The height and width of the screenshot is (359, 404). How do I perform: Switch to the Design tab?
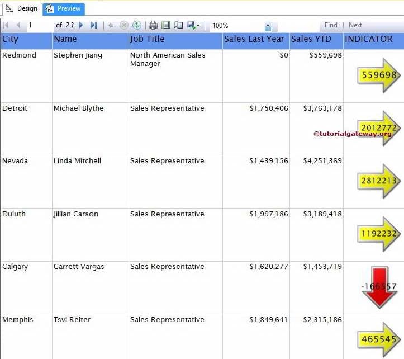[22, 9]
